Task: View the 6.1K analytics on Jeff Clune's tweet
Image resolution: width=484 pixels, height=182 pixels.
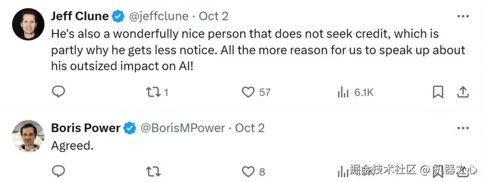Action: pyautogui.click(x=343, y=92)
